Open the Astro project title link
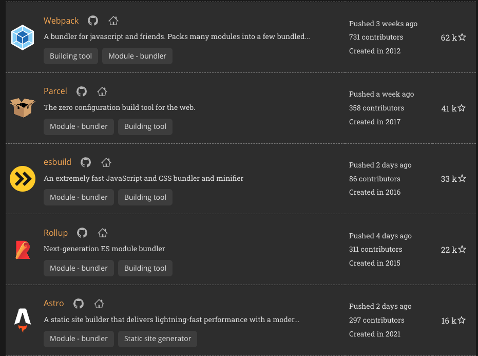 coord(54,304)
